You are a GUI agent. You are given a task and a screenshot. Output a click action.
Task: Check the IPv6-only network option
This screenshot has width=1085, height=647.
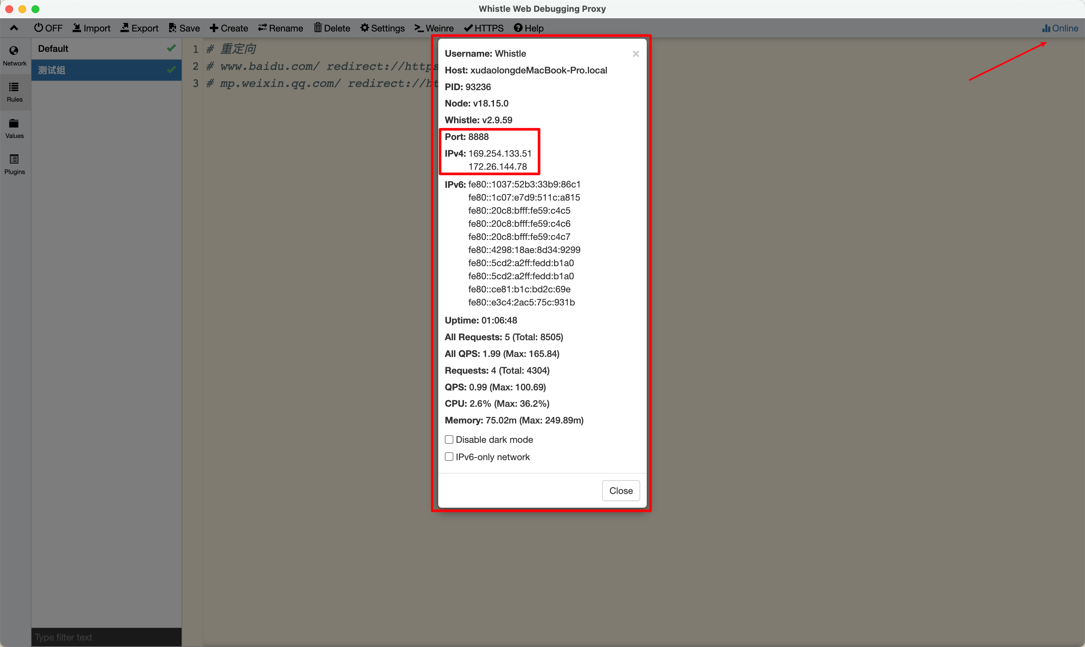[449, 457]
